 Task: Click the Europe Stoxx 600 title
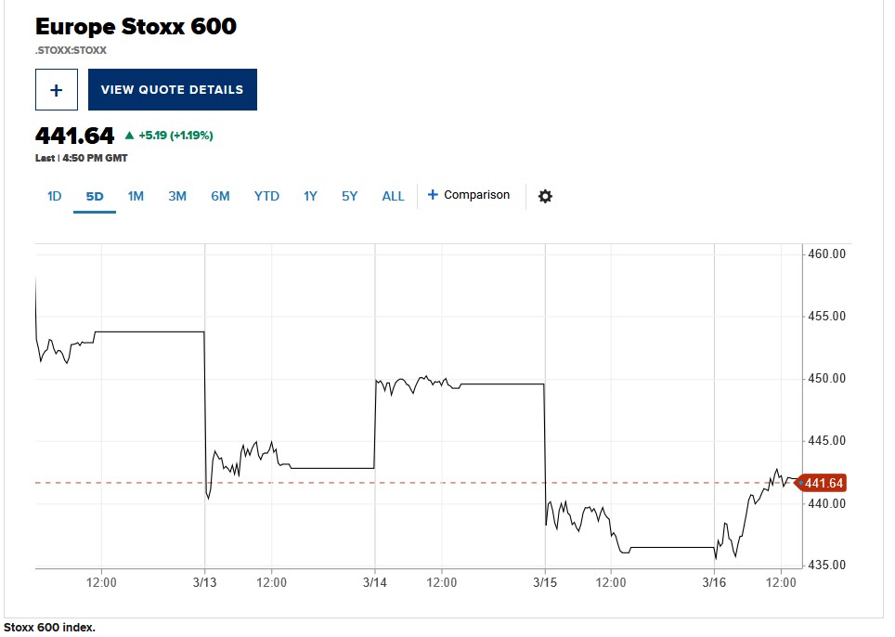coord(136,26)
